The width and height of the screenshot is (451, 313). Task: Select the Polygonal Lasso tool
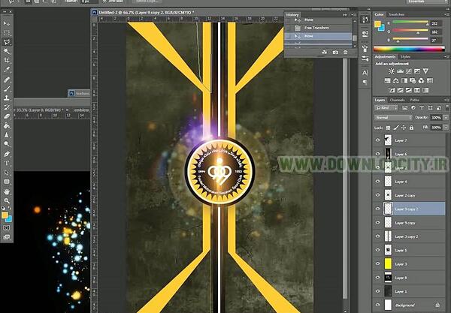tap(7, 42)
